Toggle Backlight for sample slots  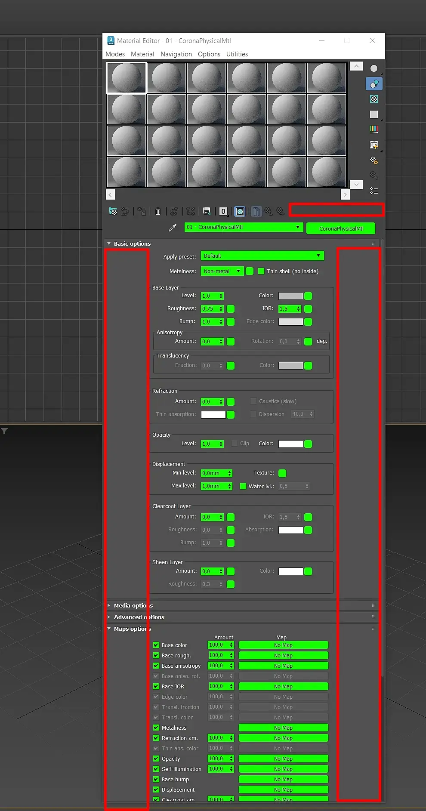tap(374, 84)
